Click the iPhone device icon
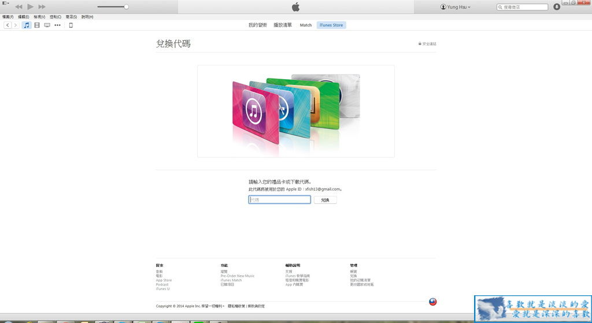 tap(71, 25)
